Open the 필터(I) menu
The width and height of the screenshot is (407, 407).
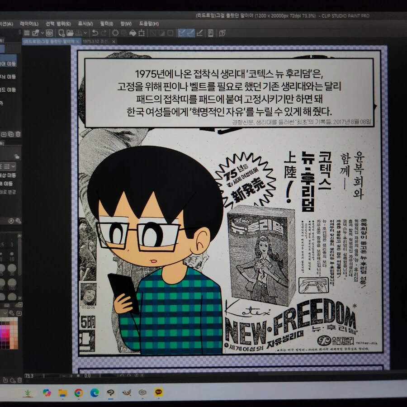click(107, 24)
